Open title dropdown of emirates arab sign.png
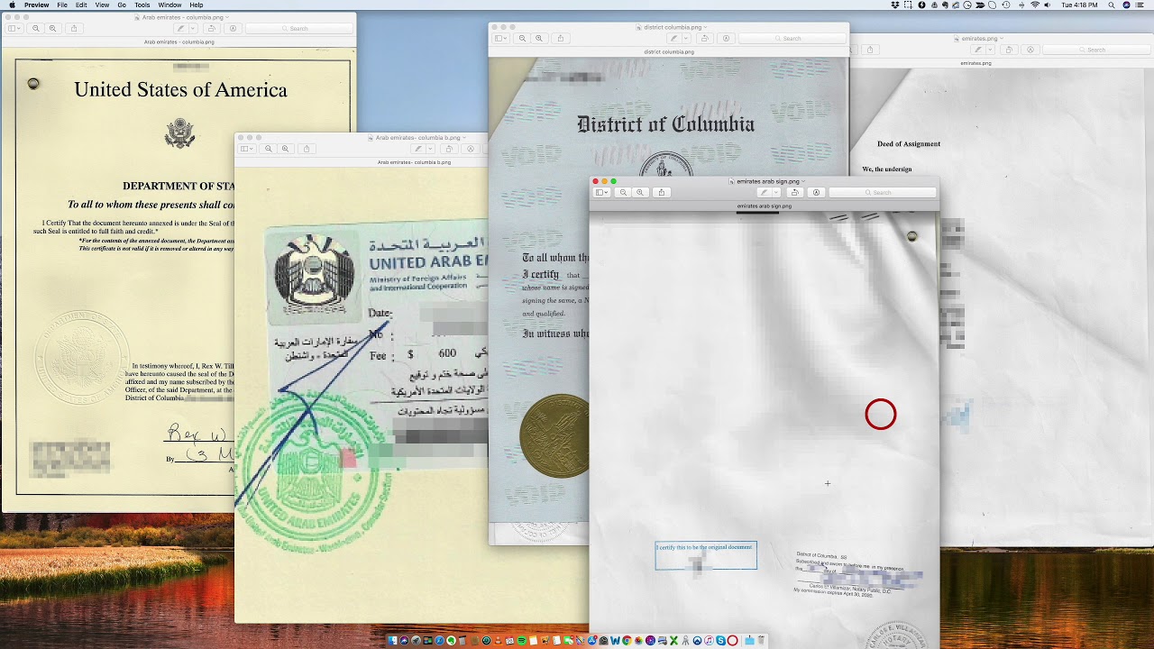This screenshot has width=1154, height=649. (803, 181)
